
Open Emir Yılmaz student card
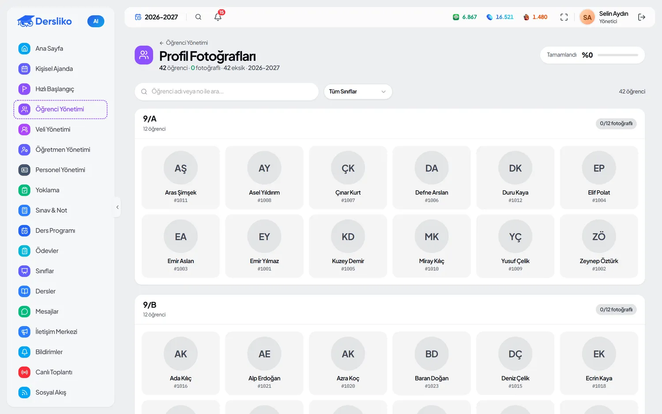tap(264, 246)
